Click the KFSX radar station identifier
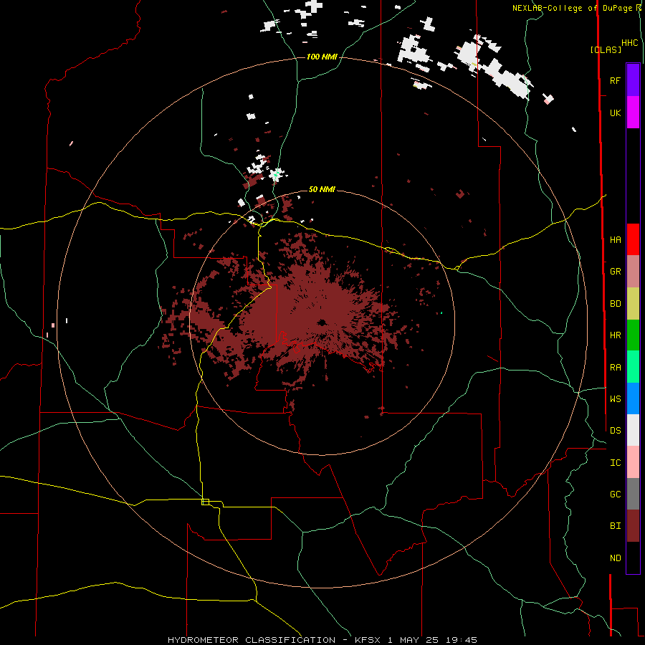 click(368, 640)
